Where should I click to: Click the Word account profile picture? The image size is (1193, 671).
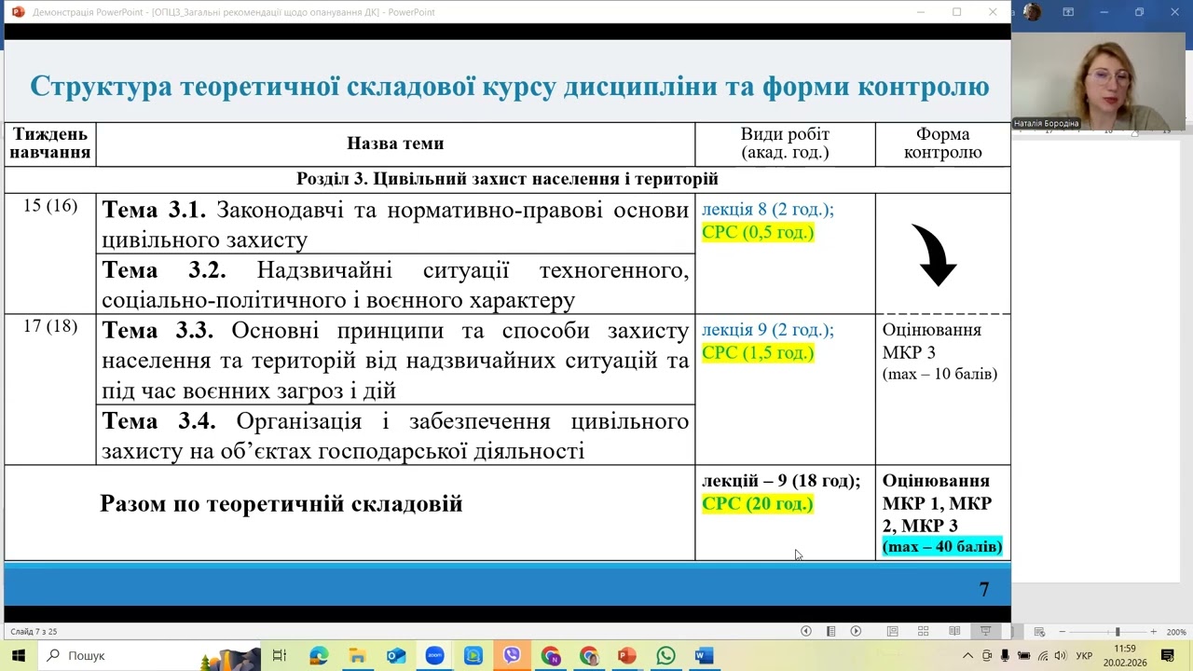1032,12
